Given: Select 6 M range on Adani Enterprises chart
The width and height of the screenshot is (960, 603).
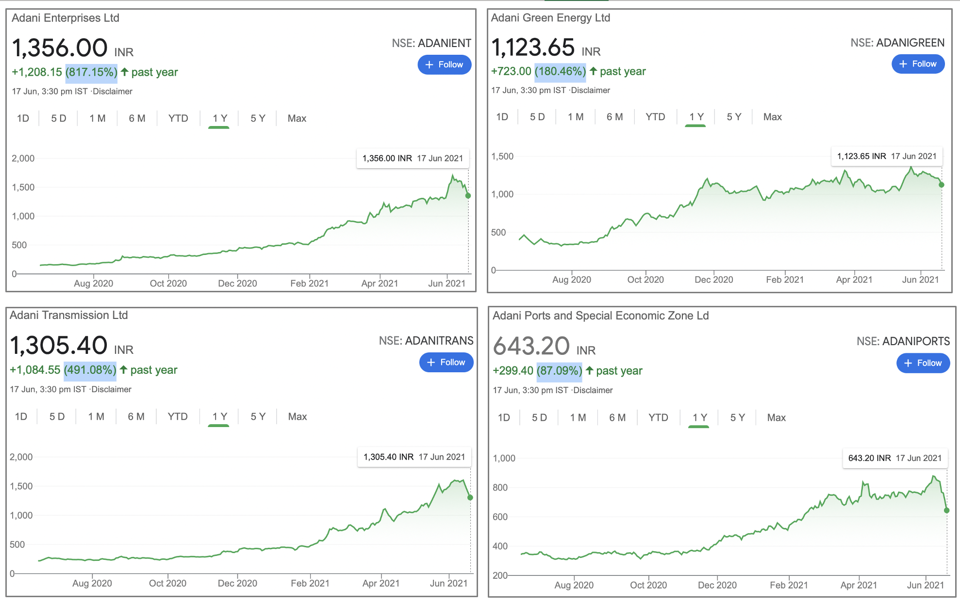Looking at the screenshot, I should tap(137, 118).
